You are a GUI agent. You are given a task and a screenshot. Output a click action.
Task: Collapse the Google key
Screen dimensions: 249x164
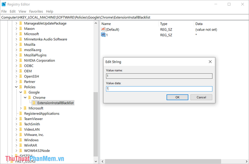(x=21, y=92)
